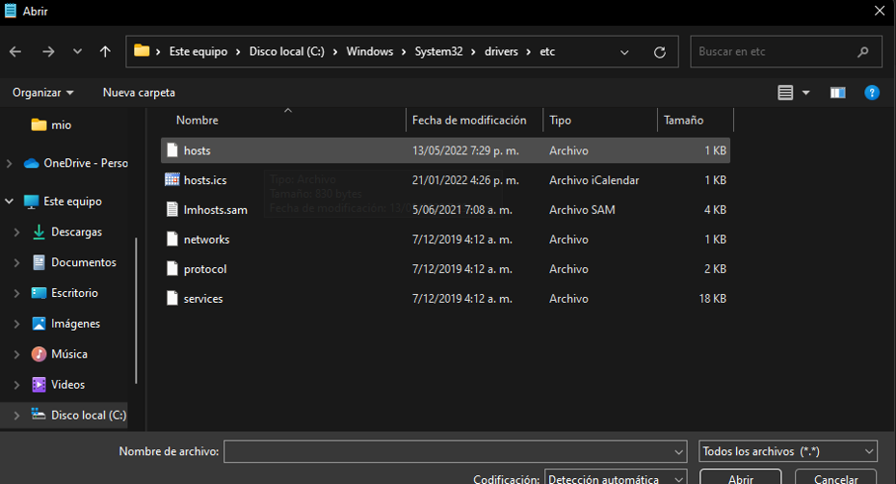Navigate to Este equipo breadcrumb

(198, 51)
